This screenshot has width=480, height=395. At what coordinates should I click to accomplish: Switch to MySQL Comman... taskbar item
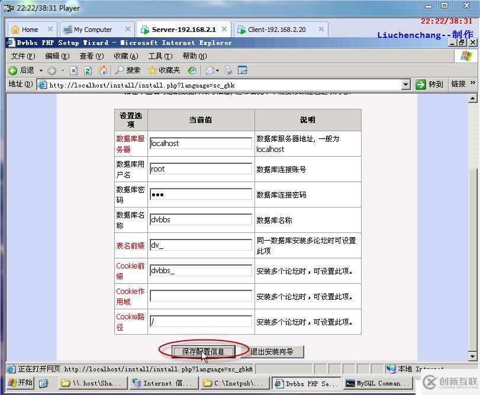coord(378,383)
